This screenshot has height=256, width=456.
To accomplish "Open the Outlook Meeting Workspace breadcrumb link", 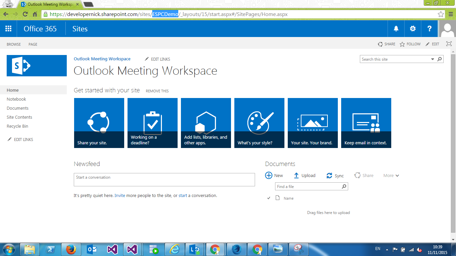I will point(102,59).
